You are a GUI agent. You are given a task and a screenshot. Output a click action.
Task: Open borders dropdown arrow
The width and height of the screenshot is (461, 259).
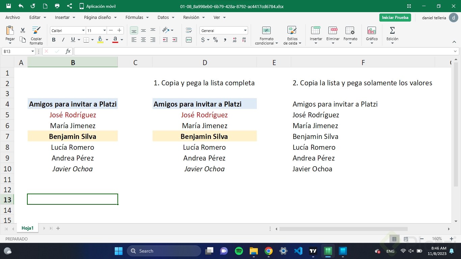tap(92, 40)
